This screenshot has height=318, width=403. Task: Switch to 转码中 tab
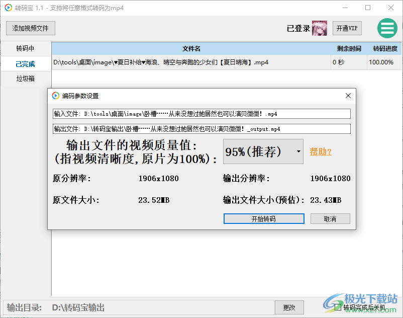pos(25,48)
